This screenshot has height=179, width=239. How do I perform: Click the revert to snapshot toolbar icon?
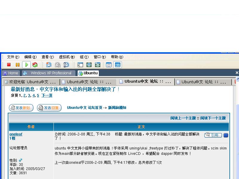pos(58,65)
